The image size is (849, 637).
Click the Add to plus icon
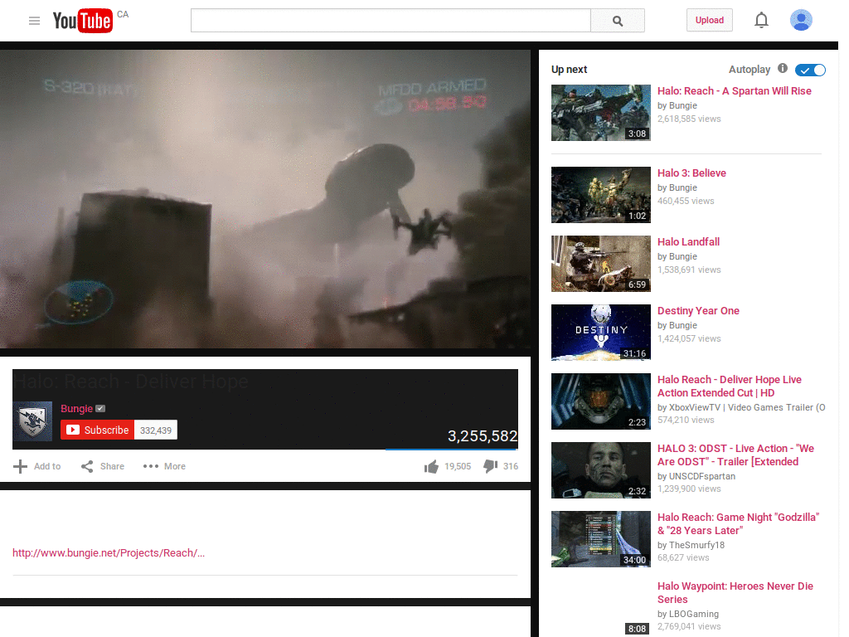(x=20, y=466)
